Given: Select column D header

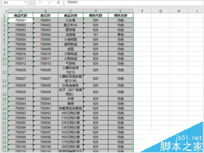Looking at the screenshot, I should click(96, 11).
